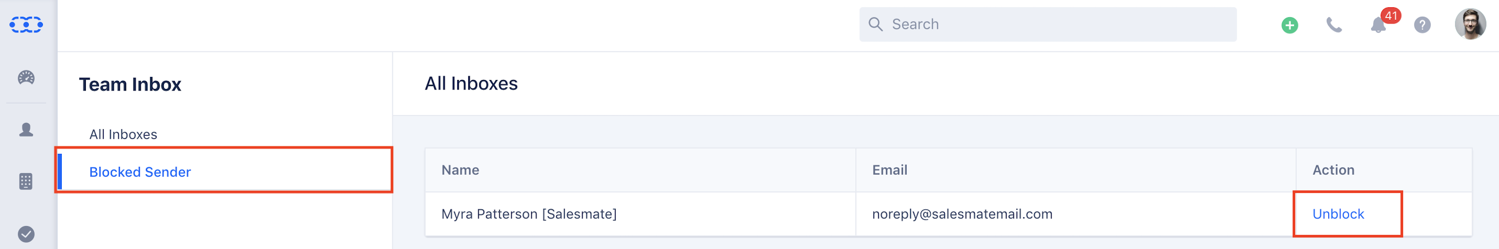Select All Inboxes in Team Inbox sidebar
Screen dimensions: 1499x249
(124, 134)
